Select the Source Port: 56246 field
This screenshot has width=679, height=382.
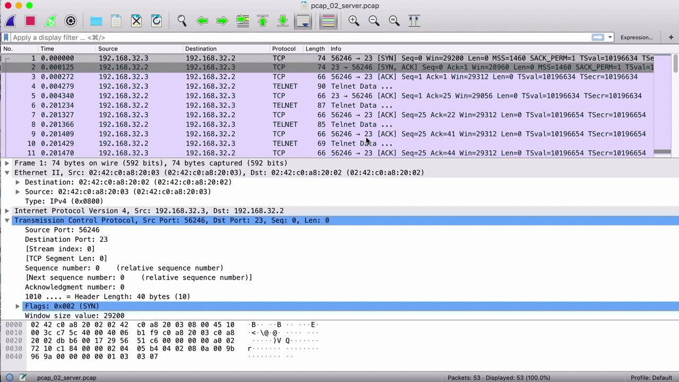click(x=62, y=230)
